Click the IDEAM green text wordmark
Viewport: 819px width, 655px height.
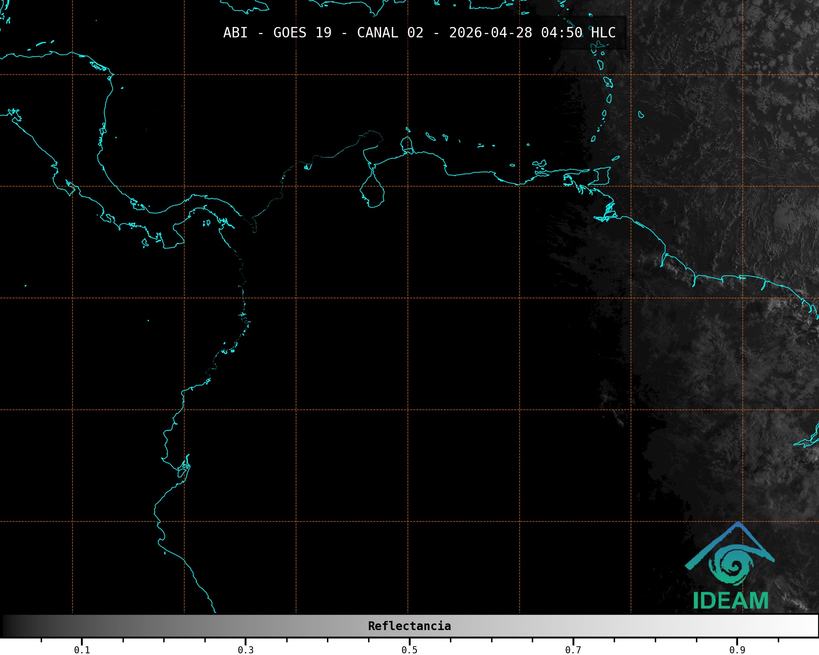[730, 601]
